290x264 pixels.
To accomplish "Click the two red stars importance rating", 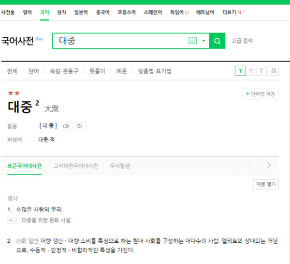I will click(14, 93).
